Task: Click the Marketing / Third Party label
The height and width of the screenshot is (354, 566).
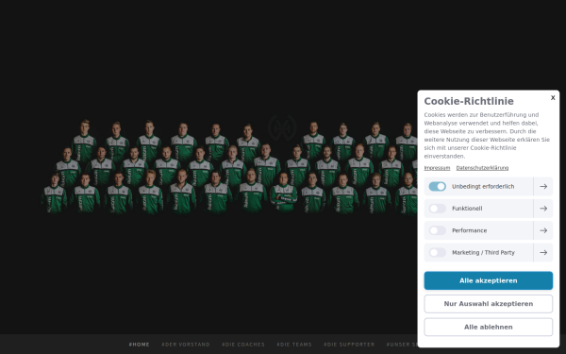Action: 483,252
